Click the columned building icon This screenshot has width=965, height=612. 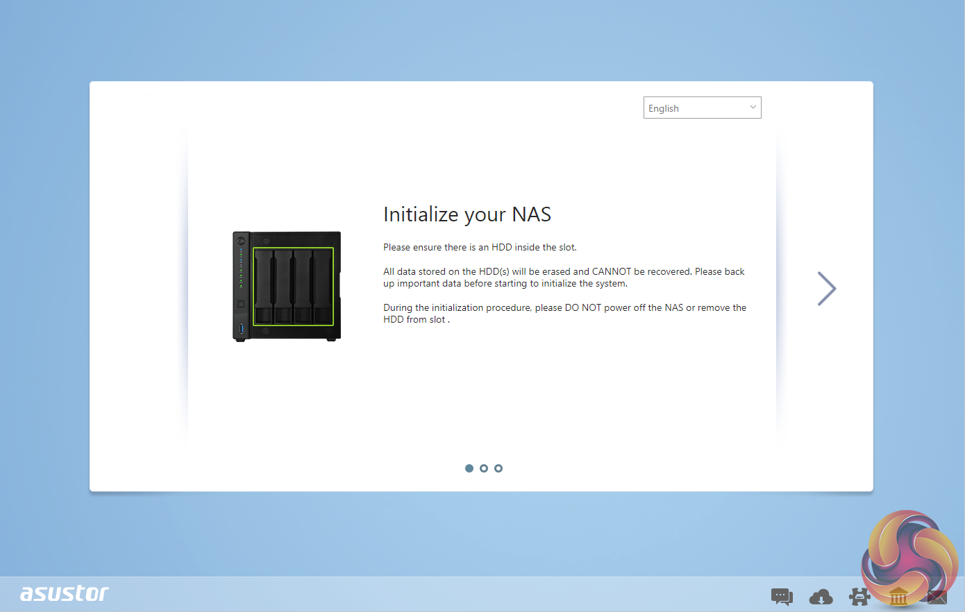coord(898,596)
